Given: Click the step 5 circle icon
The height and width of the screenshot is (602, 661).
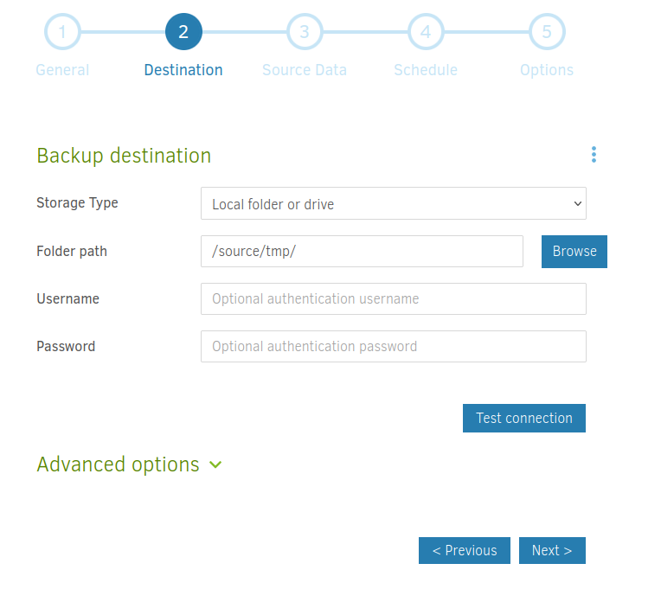Looking at the screenshot, I should pyautogui.click(x=547, y=32).
